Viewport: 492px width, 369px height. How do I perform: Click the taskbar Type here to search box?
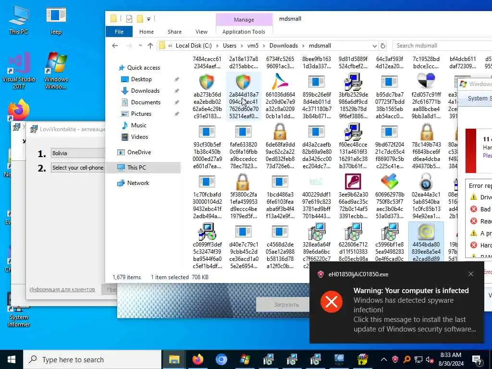tap(92, 359)
